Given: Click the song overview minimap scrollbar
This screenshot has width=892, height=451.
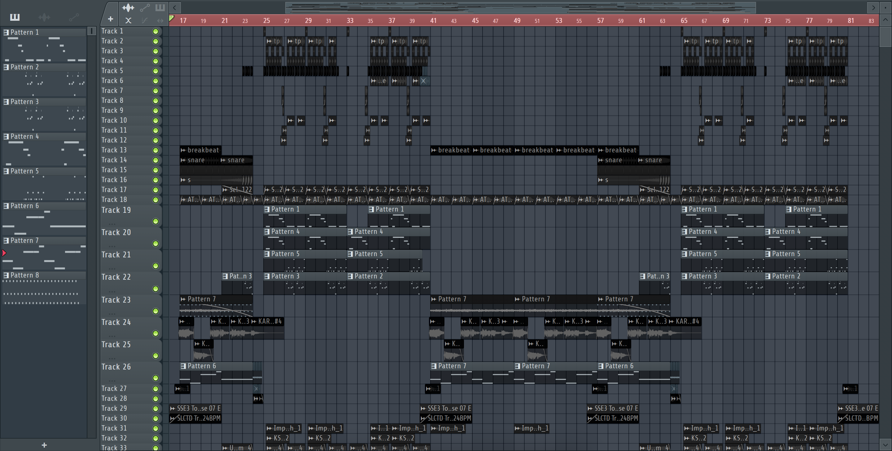Looking at the screenshot, I should tap(520, 7).
